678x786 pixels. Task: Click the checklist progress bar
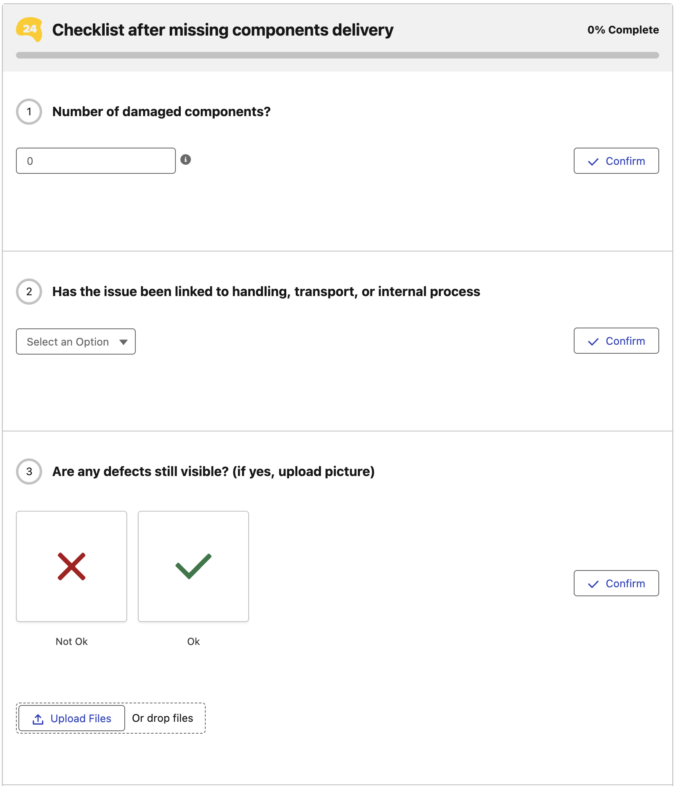coord(337,55)
